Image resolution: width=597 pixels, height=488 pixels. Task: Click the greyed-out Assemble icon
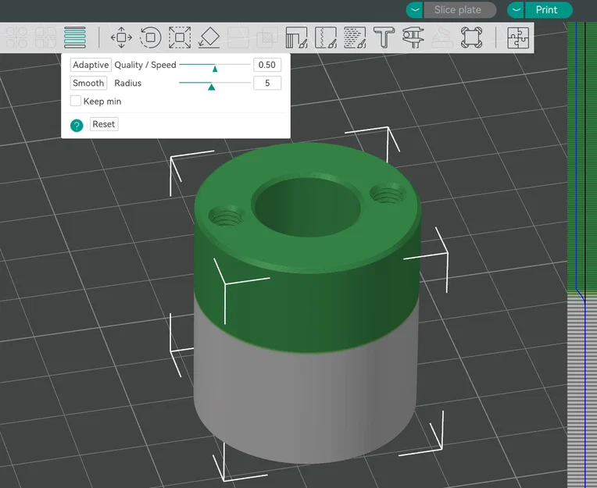(442, 37)
